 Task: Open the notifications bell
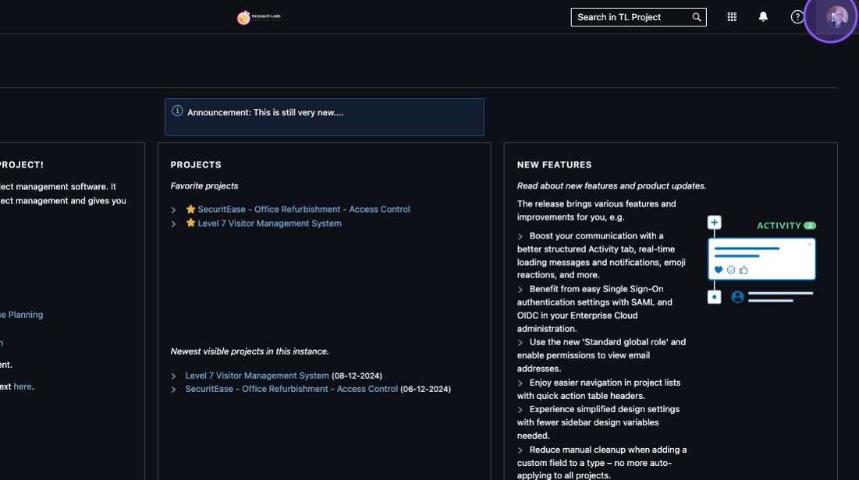763,17
